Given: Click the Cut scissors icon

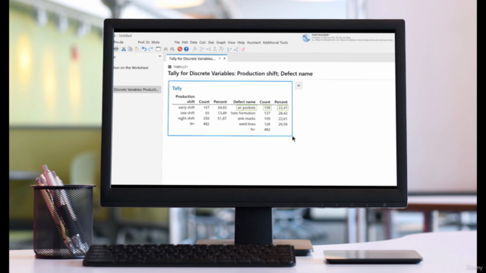Looking at the screenshot, I should (123, 49).
